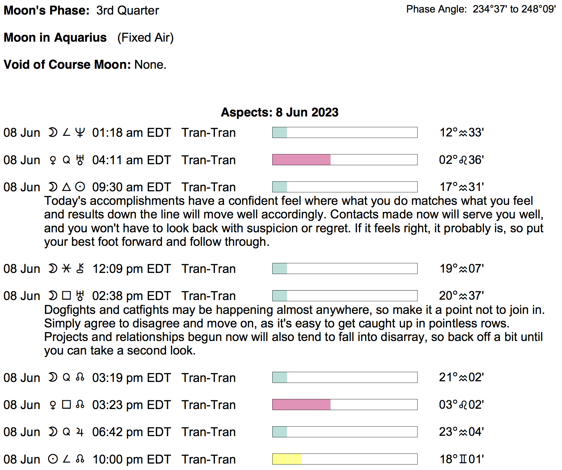Click the North Node glyph in the 03:19 pm row
The height and width of the screenshot is (470, 562).
click(80, 377)
